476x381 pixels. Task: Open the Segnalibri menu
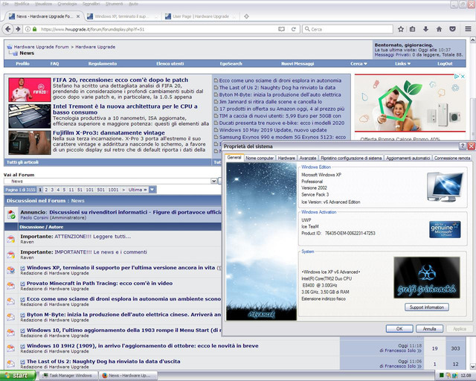coord(91,4)
